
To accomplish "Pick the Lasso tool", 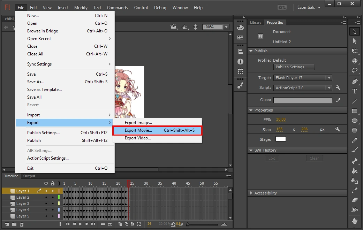I will 355,70.
